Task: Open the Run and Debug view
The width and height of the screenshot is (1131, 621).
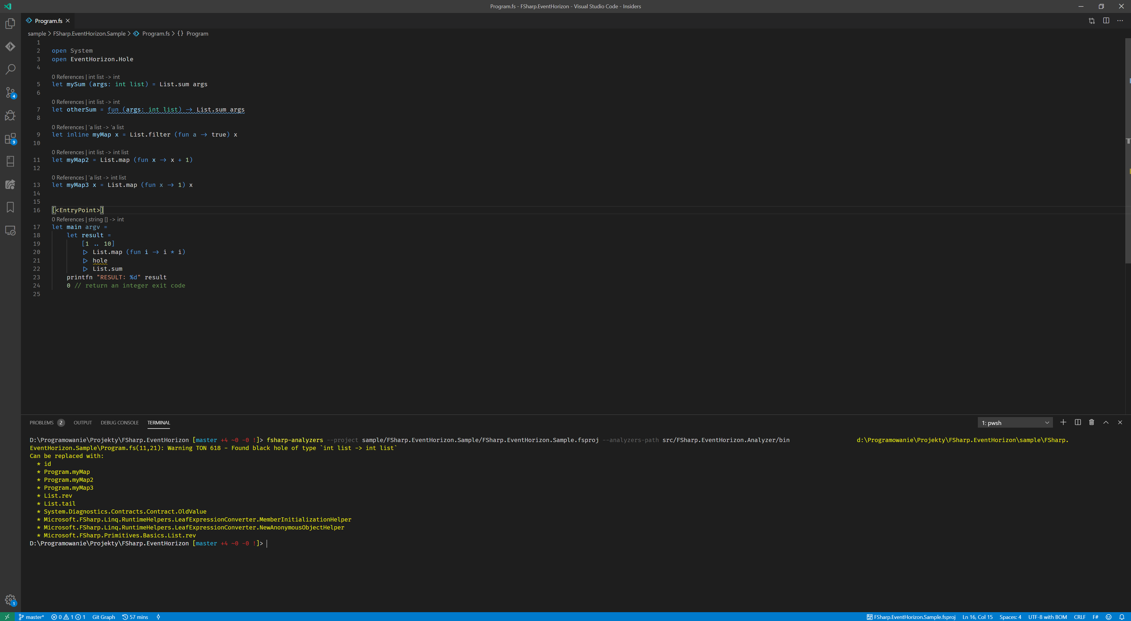Action: [x=10, y=115]
